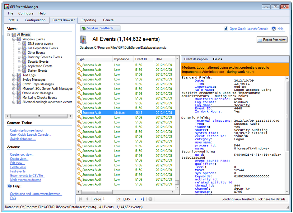This screenshot has width=293, height=213.
Task: Click the magnifier icon on the Medium 4648 row
Action: coord(80,112)
